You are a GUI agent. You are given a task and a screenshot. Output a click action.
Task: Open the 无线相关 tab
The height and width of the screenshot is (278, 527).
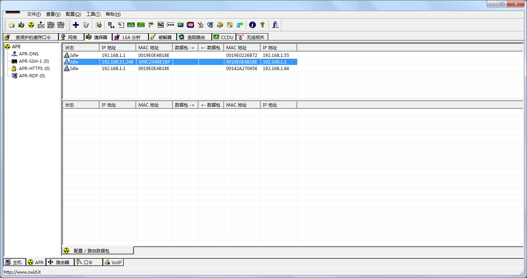[x=253, y=37]
